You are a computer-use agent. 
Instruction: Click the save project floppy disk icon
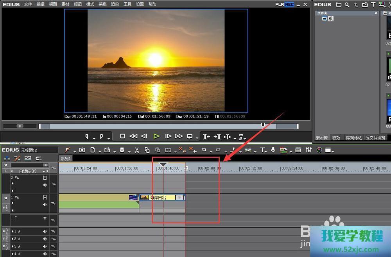(x=122, y=150)
